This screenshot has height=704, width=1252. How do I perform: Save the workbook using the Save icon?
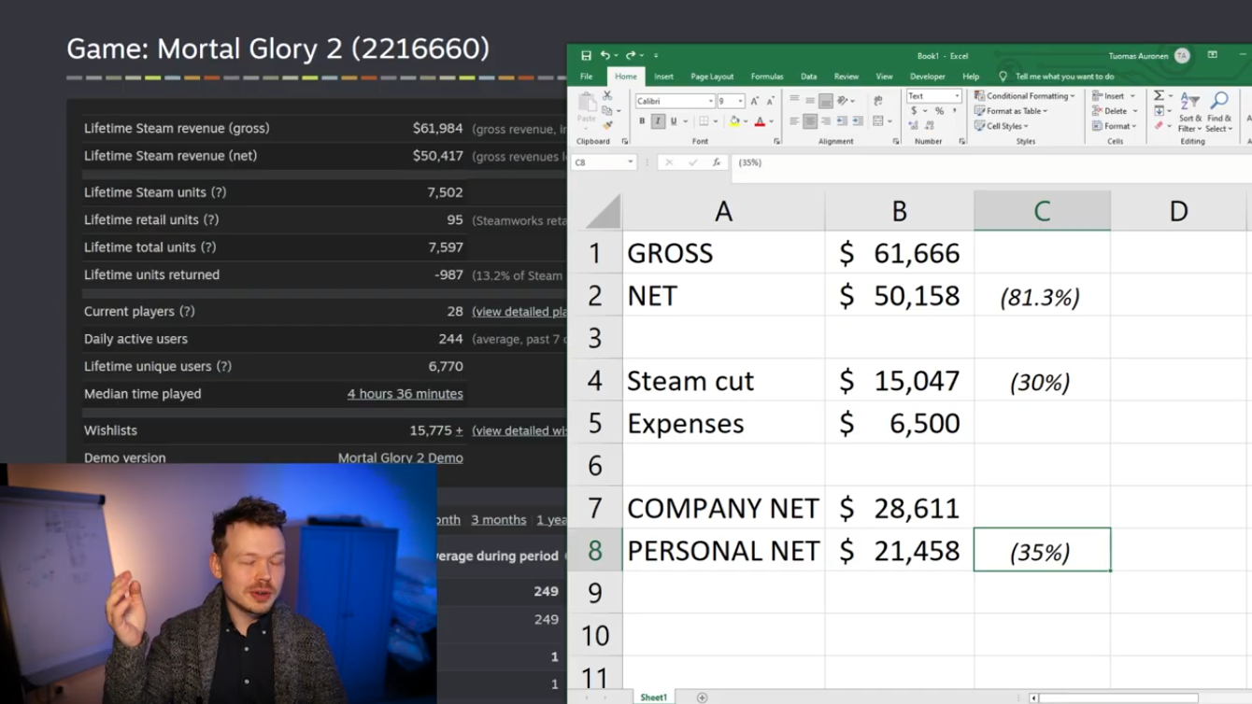(586, 56)
